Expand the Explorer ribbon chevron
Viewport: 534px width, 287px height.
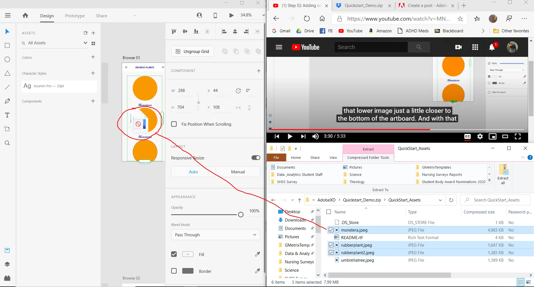tap(523, 157)
